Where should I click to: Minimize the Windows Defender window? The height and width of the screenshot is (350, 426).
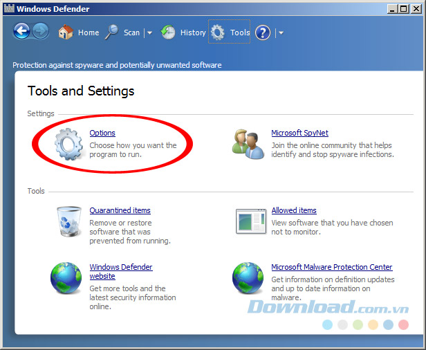click(x=391, y=9)
